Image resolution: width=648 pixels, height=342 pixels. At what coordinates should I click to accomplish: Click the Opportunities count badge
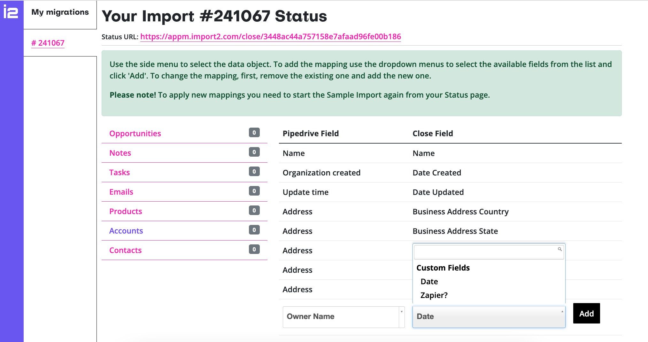[254, 133]
